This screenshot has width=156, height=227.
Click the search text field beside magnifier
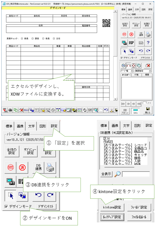[136, 174]
